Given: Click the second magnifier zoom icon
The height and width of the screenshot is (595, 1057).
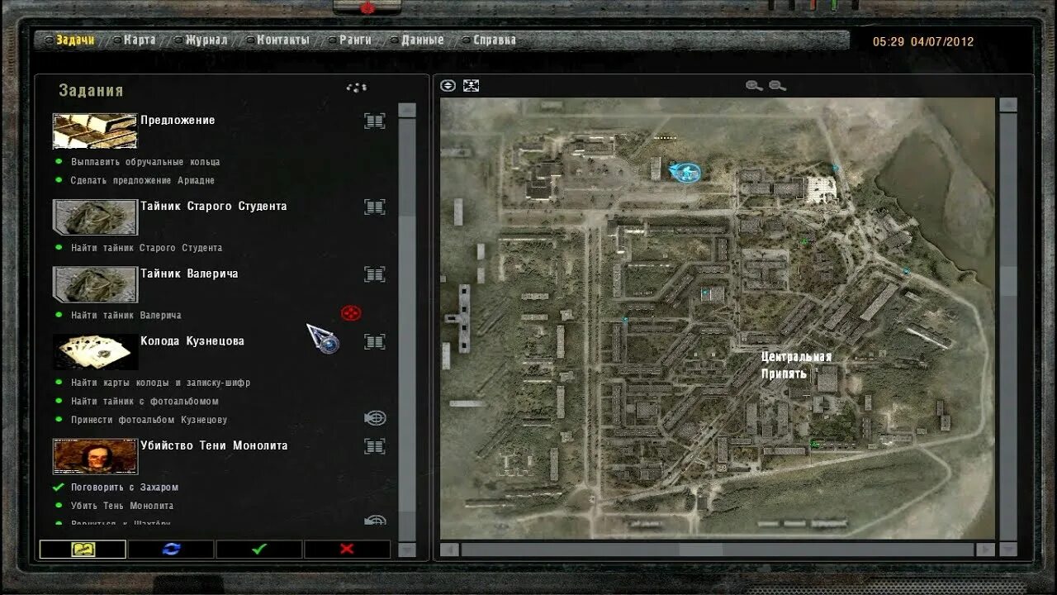Looking at the screenshot, I should pos(777,86).
